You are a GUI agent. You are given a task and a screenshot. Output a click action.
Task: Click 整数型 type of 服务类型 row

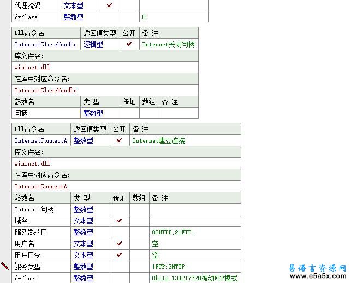pos(84,267)
